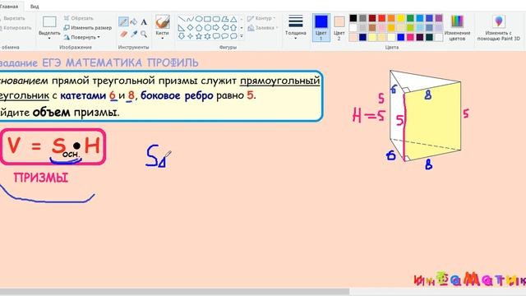Viewport: 526px width, 296px height.
Task: Choose the straight Line shape
Action: pos(182,19)
